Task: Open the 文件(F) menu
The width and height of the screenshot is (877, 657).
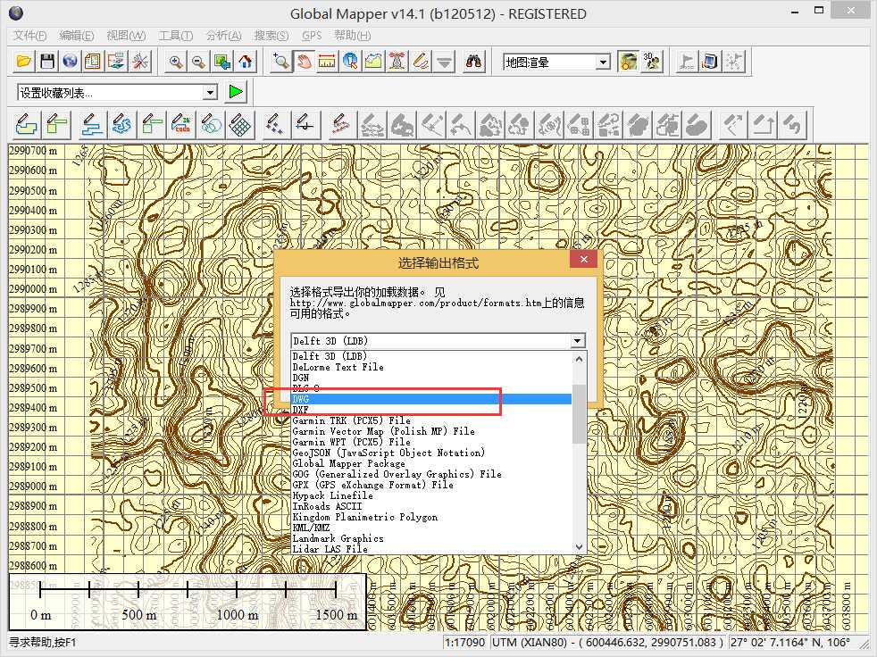Action: click(x=29, y=35)
